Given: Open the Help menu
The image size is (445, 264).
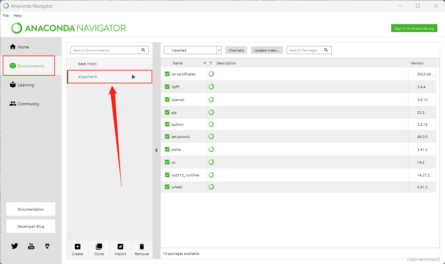Looking at the screenshot, I should 18,15.
